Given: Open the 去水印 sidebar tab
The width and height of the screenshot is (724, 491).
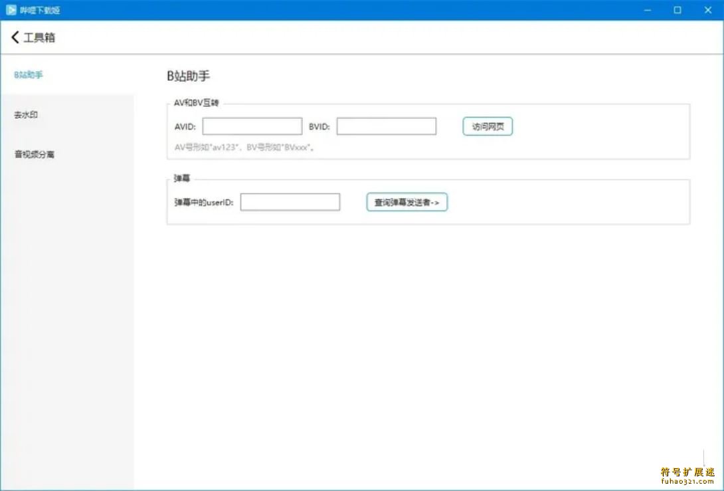Looking at the screenshot, I should pos(67,114).
